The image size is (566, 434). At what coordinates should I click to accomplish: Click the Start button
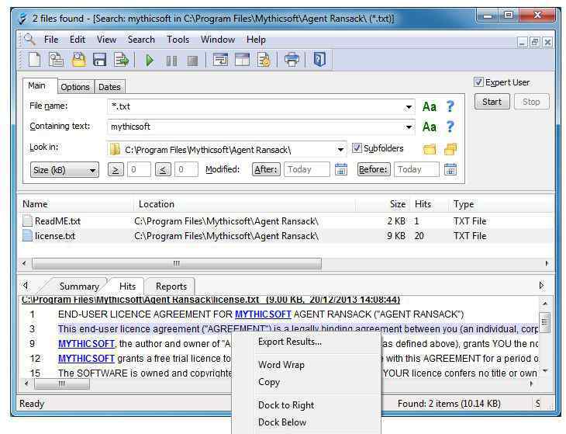click(x=492, y=102)
